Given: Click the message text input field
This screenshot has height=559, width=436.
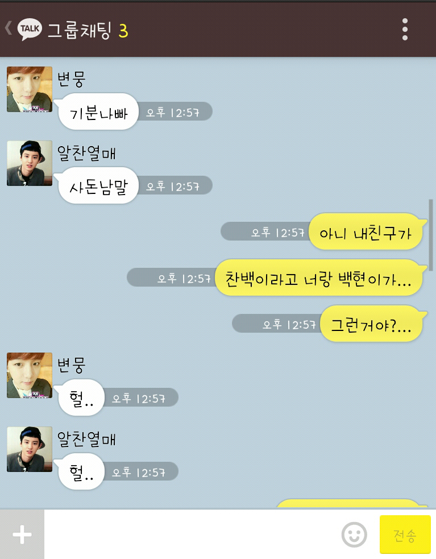Looking at the screenshot, I should pyautogui.click(x=191, y=535).
